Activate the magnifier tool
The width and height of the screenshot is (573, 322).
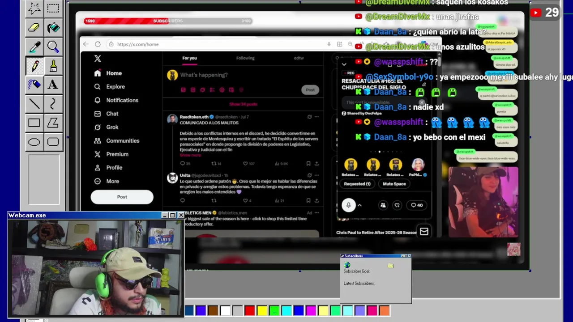(x=53, y=47)
